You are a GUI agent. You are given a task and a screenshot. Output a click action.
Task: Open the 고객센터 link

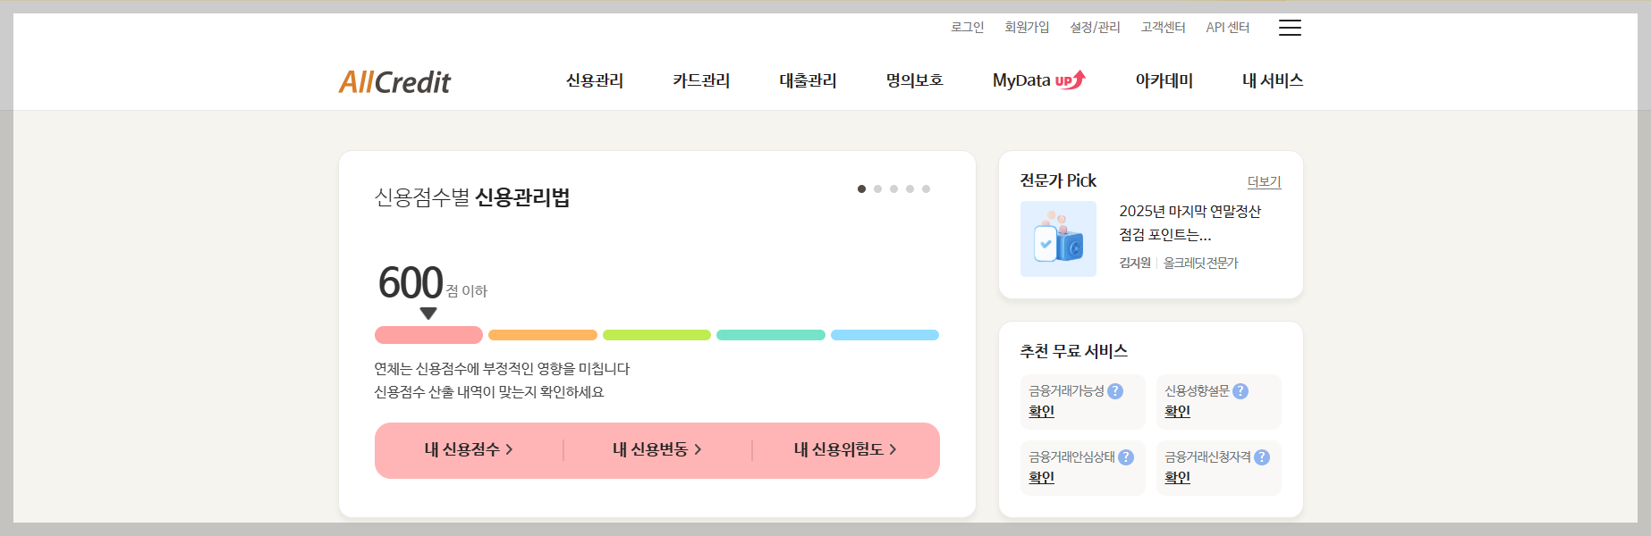[x=1163, y=28]
